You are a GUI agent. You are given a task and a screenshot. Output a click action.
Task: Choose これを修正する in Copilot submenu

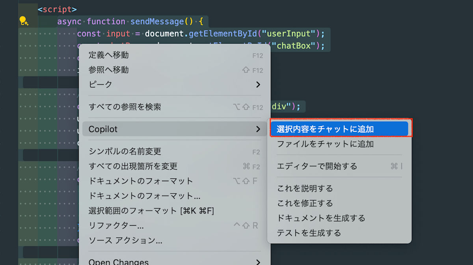(339, 204)
